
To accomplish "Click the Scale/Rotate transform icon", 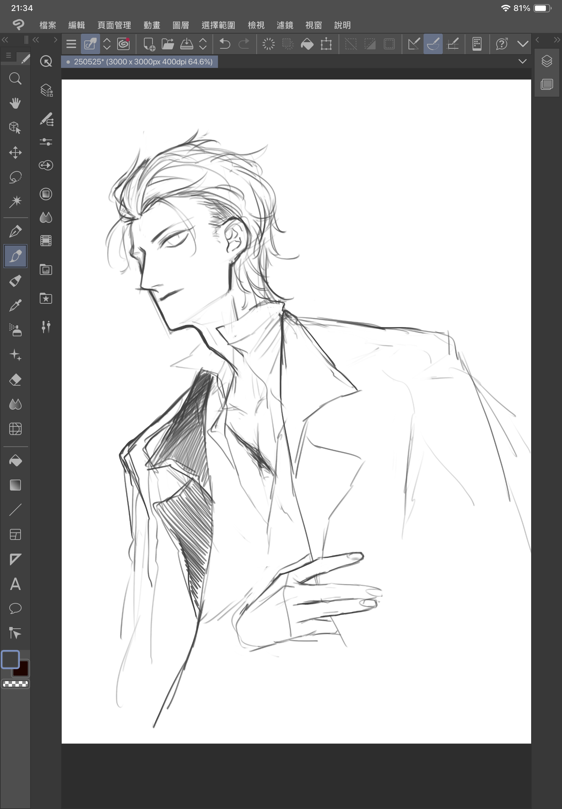I will point(326,44).
